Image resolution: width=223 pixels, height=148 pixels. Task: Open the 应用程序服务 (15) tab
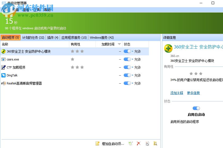coord(74,38)
